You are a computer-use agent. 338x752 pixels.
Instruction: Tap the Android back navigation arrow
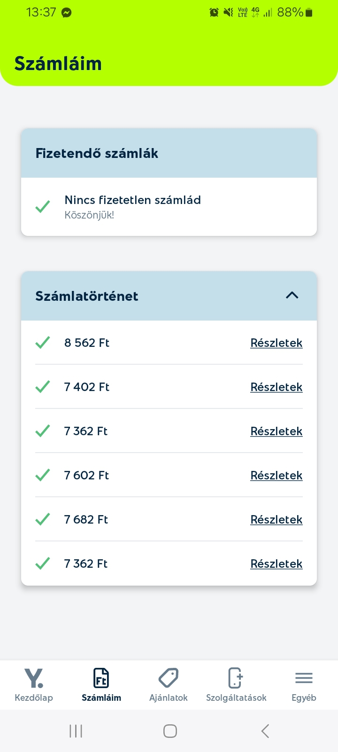pyautogui.click(x=265, y=731)
